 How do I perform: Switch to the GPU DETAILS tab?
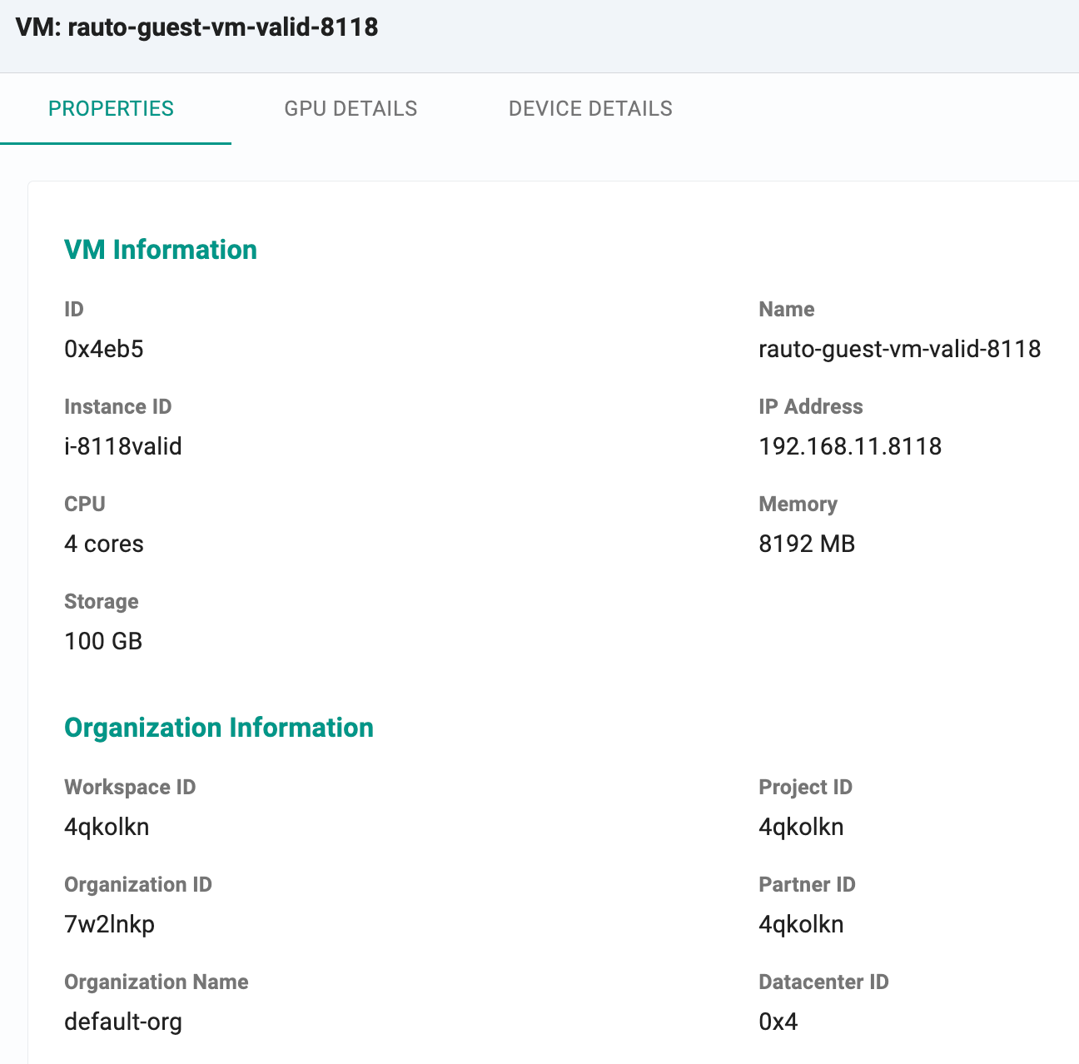point(351,109)
